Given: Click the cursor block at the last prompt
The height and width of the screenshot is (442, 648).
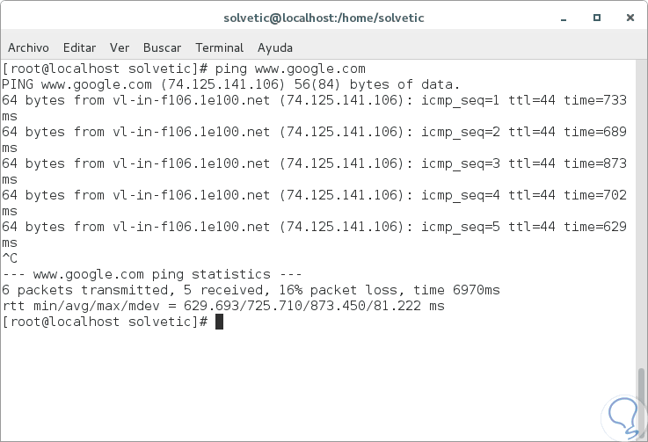Looking at the screenshot, I should click(x=219, y=322).
